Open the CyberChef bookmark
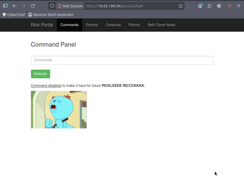The height and width of the screenshot is (195, 244). click(x=14, y=15)
